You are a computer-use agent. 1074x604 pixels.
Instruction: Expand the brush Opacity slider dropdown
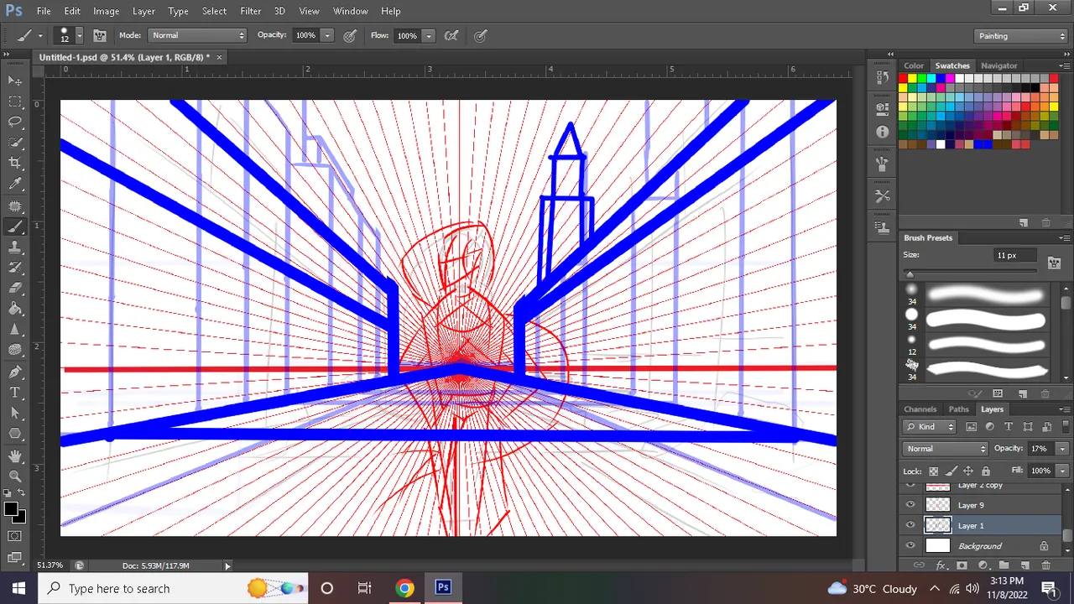(x=327, y=35)
